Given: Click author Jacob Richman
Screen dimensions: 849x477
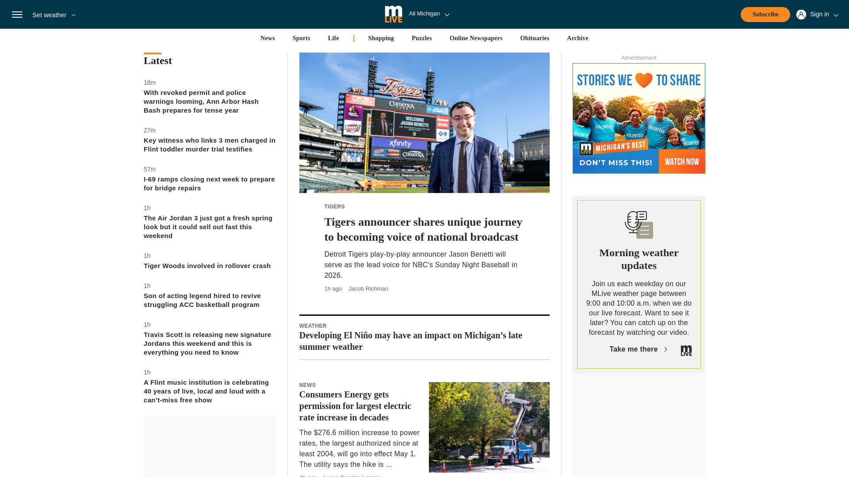Looking at the screenshot, I should [368, 289].
